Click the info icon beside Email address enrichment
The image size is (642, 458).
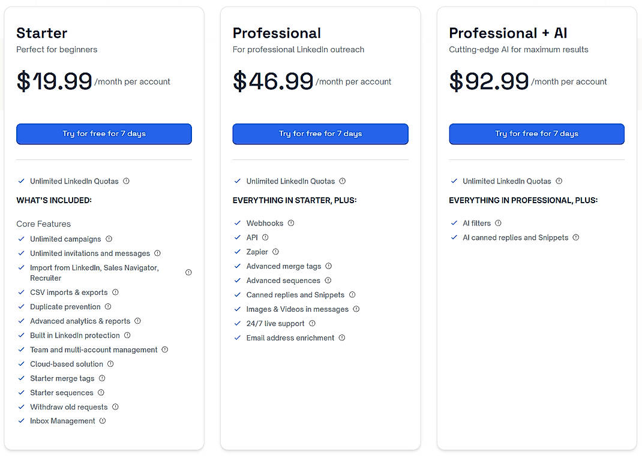341,338
